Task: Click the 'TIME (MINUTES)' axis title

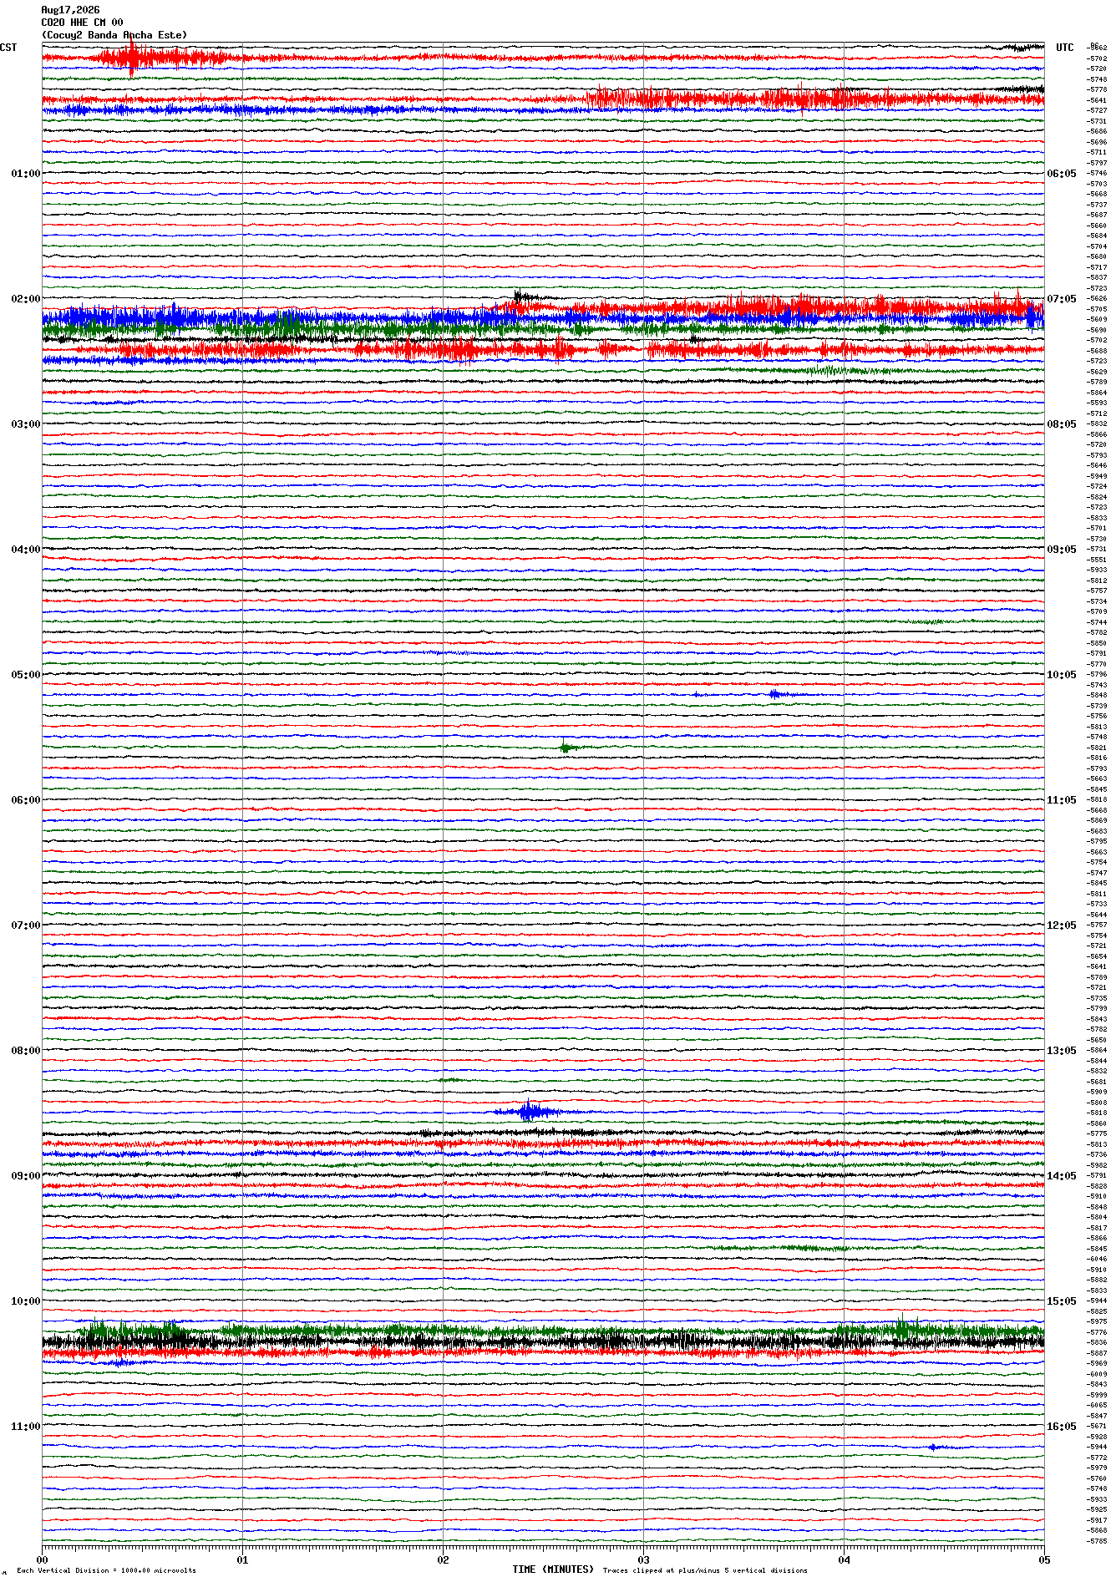Action: click(553, 1569)
